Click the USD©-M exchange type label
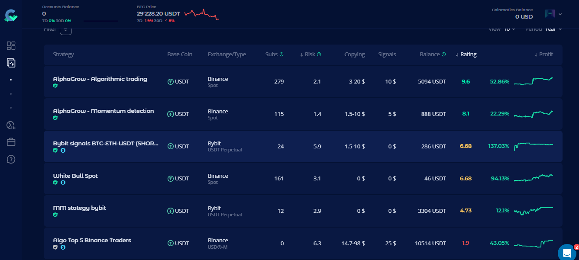The image size is (579, 260). (217, 247)
